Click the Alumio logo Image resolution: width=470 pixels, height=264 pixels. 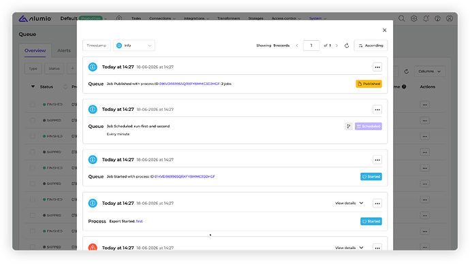[35, 18]
